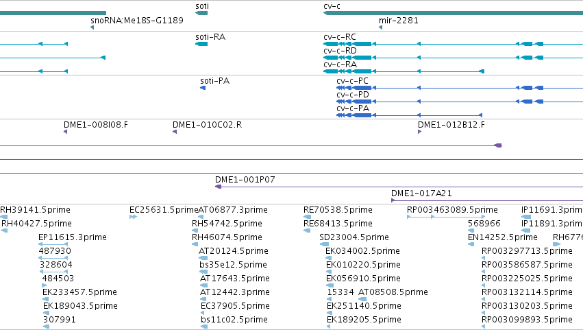Select the DME1-010C02.R label

[208, 125]
